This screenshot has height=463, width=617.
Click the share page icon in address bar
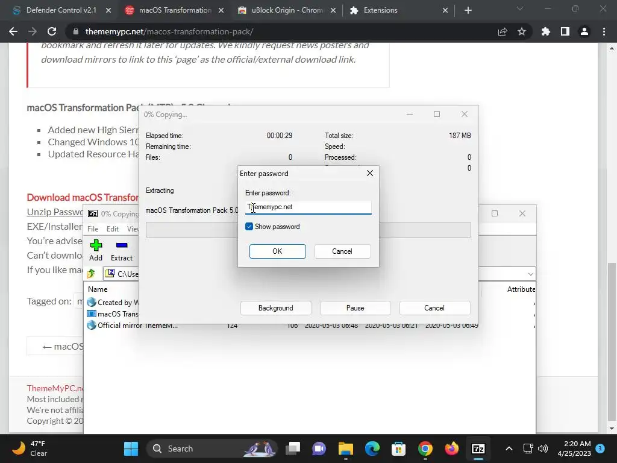click(503, 31)
